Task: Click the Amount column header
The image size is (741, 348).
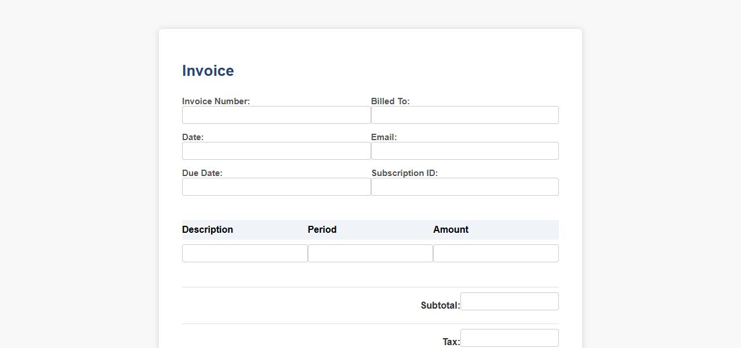Action: click(451, 229)
